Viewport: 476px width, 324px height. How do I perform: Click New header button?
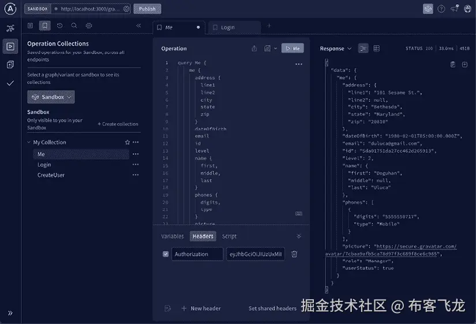point(201,308)
